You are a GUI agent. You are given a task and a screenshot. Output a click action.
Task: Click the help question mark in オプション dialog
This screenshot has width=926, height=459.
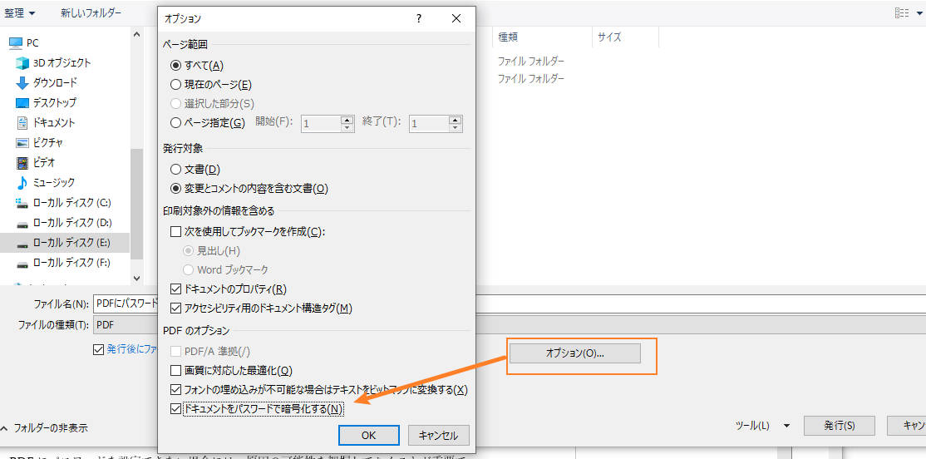click(419, 18)
